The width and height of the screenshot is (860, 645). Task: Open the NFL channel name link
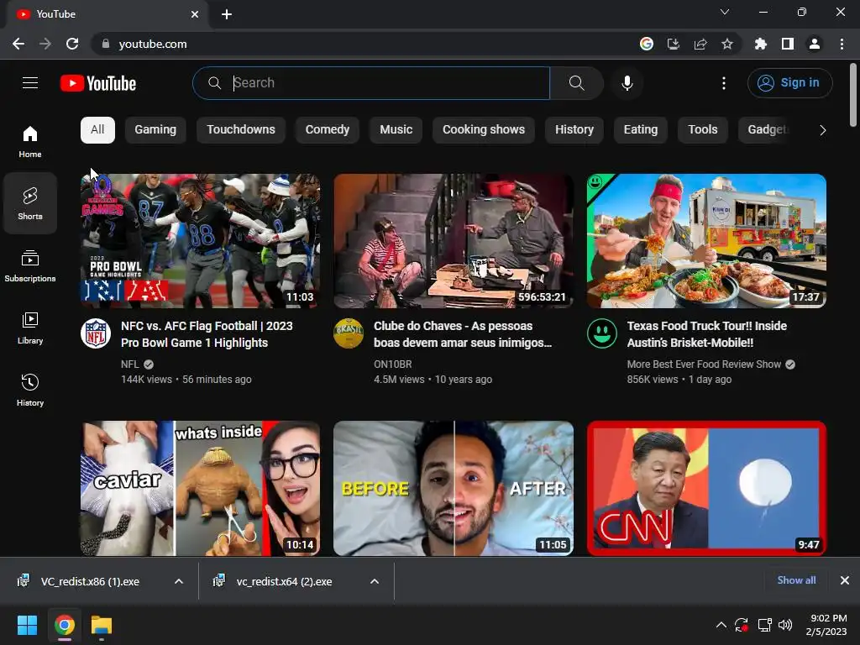click(x=130, y=364)
